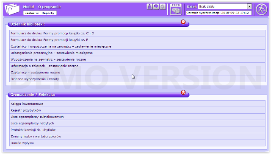Screen dimensions: 271x154
Task: Open Lista egzemplarzy zubytkowanych
Action: coord(137,117)
